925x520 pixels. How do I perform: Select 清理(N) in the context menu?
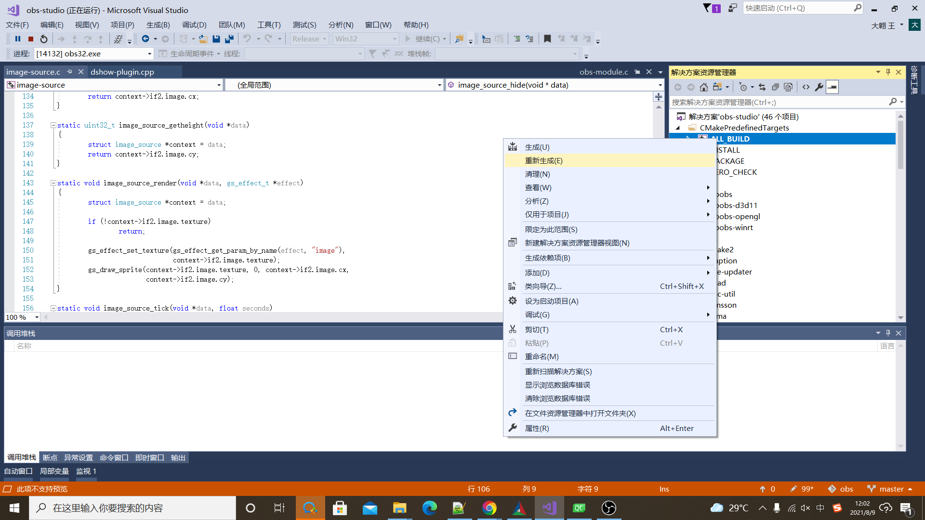pos(609,174)
